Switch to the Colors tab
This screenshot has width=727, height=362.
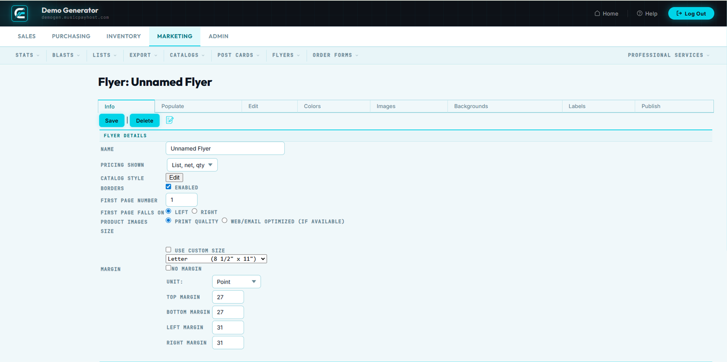point(334,106)
